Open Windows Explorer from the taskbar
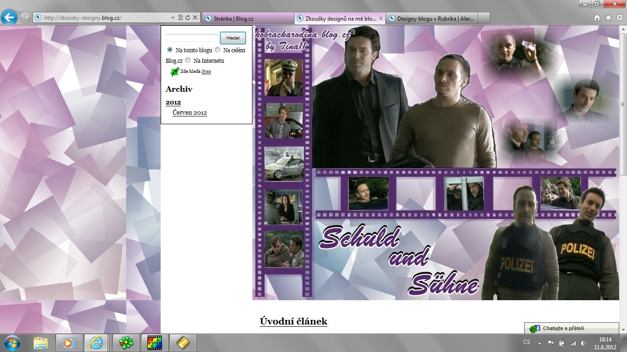This screenshot has width=627, height=352. point(41,343)
